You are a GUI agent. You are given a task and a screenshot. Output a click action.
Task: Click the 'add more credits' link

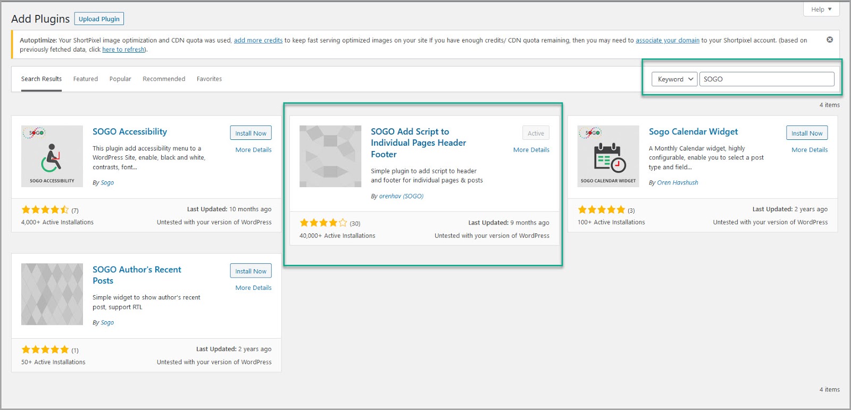258,40
